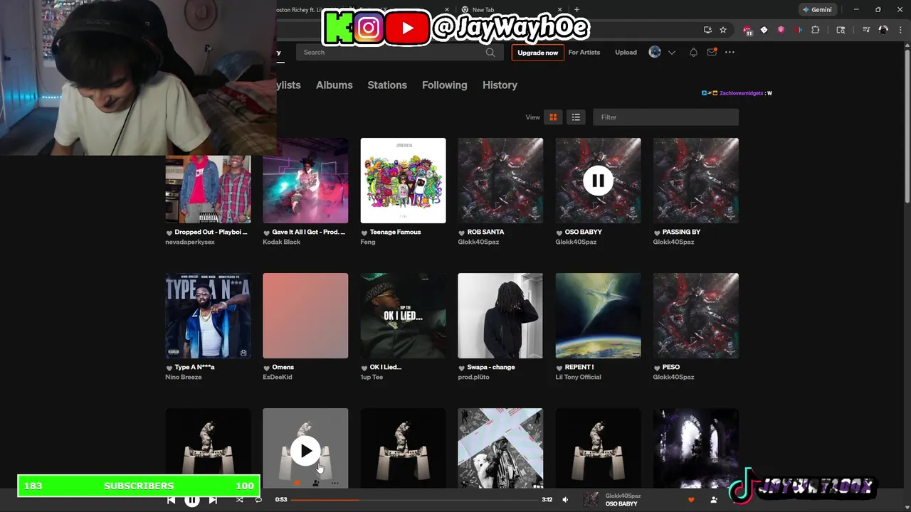911x512 pixels.
Task: Click the volume speaker icon
Action: [x=565, y=500]
